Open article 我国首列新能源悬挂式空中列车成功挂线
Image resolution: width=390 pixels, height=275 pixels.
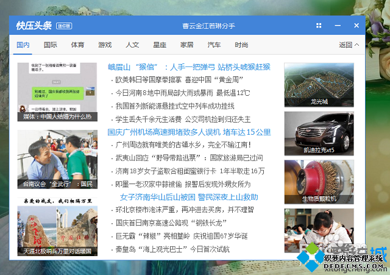pyautogui.click(x=175, y=106)
